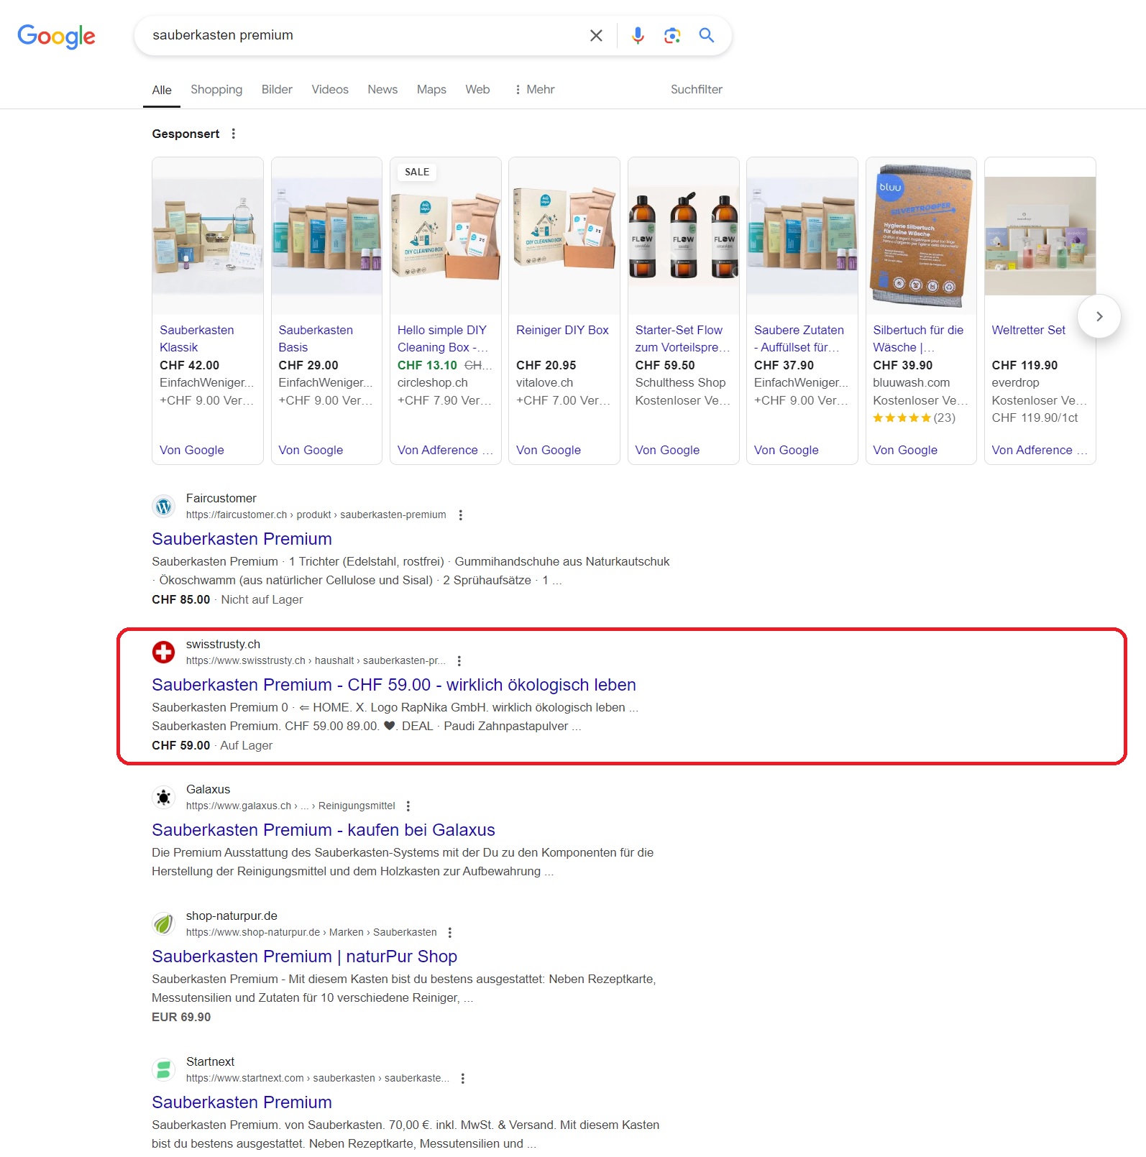Open Sauberkasten Premium kaufen bei Galaxus result
The image size is (1146, 1157).
(324, 830)
